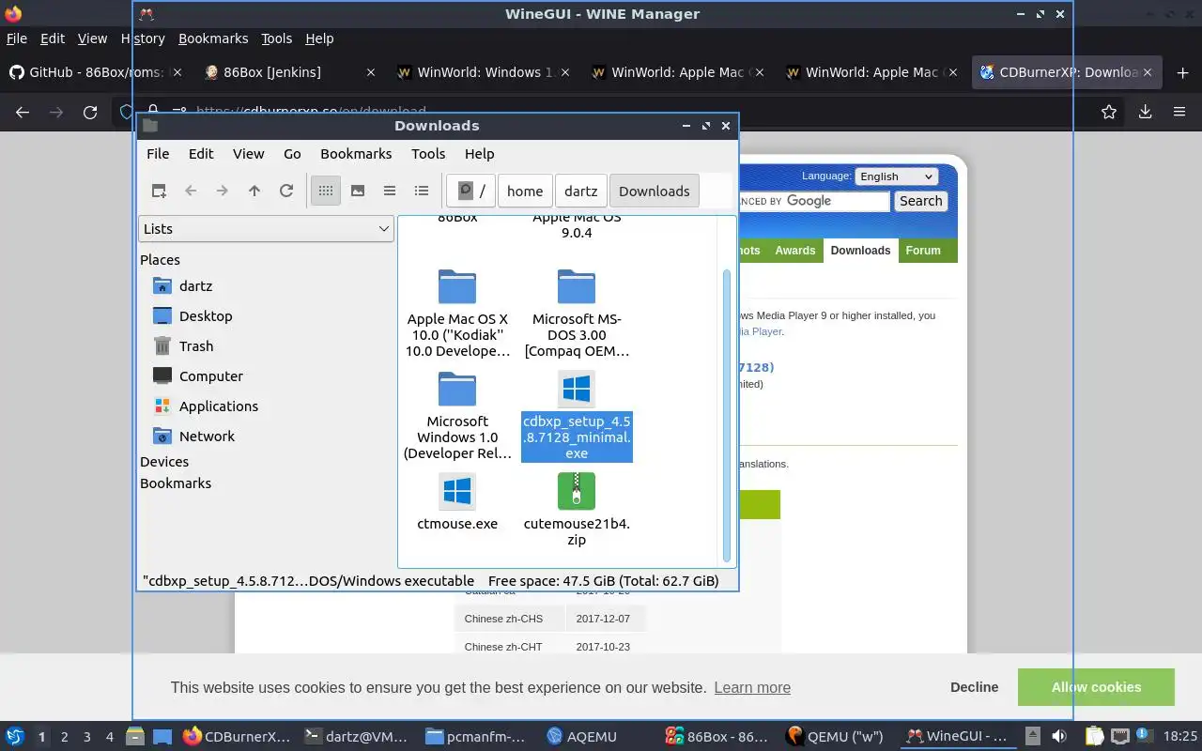The width and height of the screenshot is (1202, 751).
Task: Go up to parent folder
Action: 254,191
